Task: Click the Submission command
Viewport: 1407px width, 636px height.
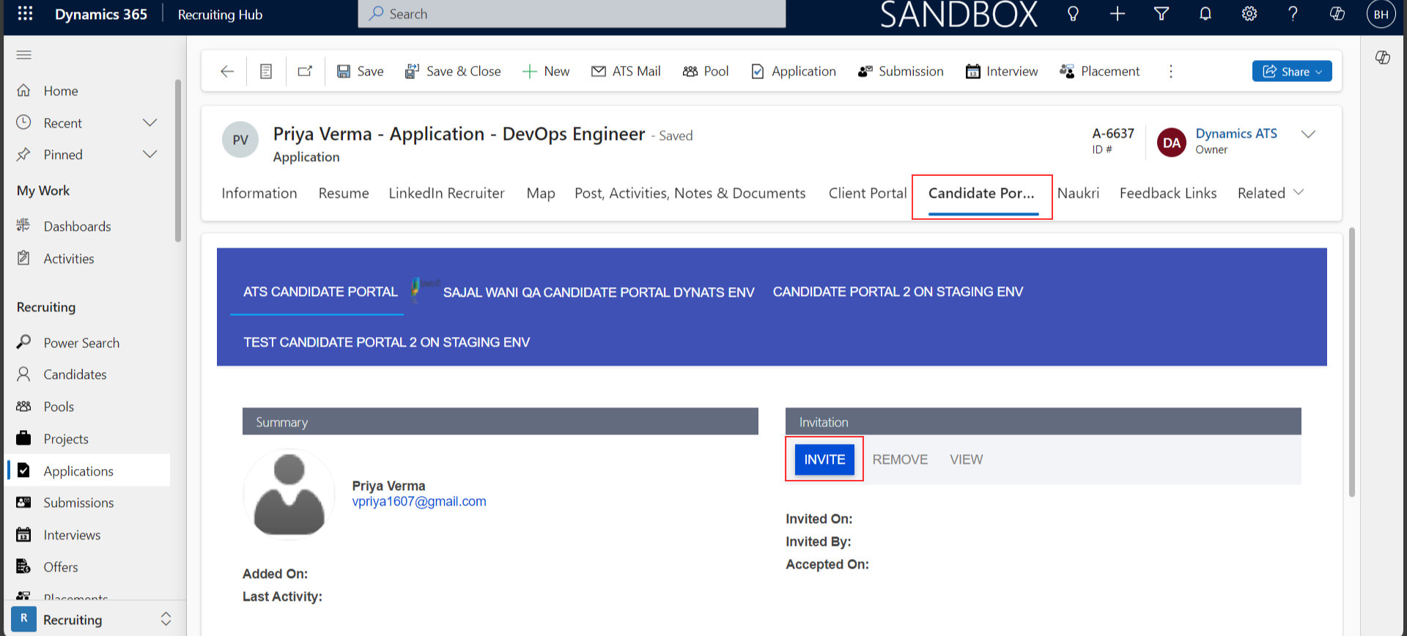Action: tap(901, 71)
